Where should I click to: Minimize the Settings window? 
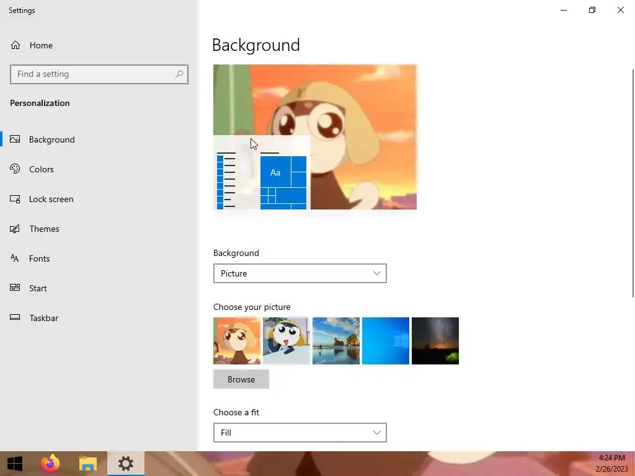(x=564, y=10)
